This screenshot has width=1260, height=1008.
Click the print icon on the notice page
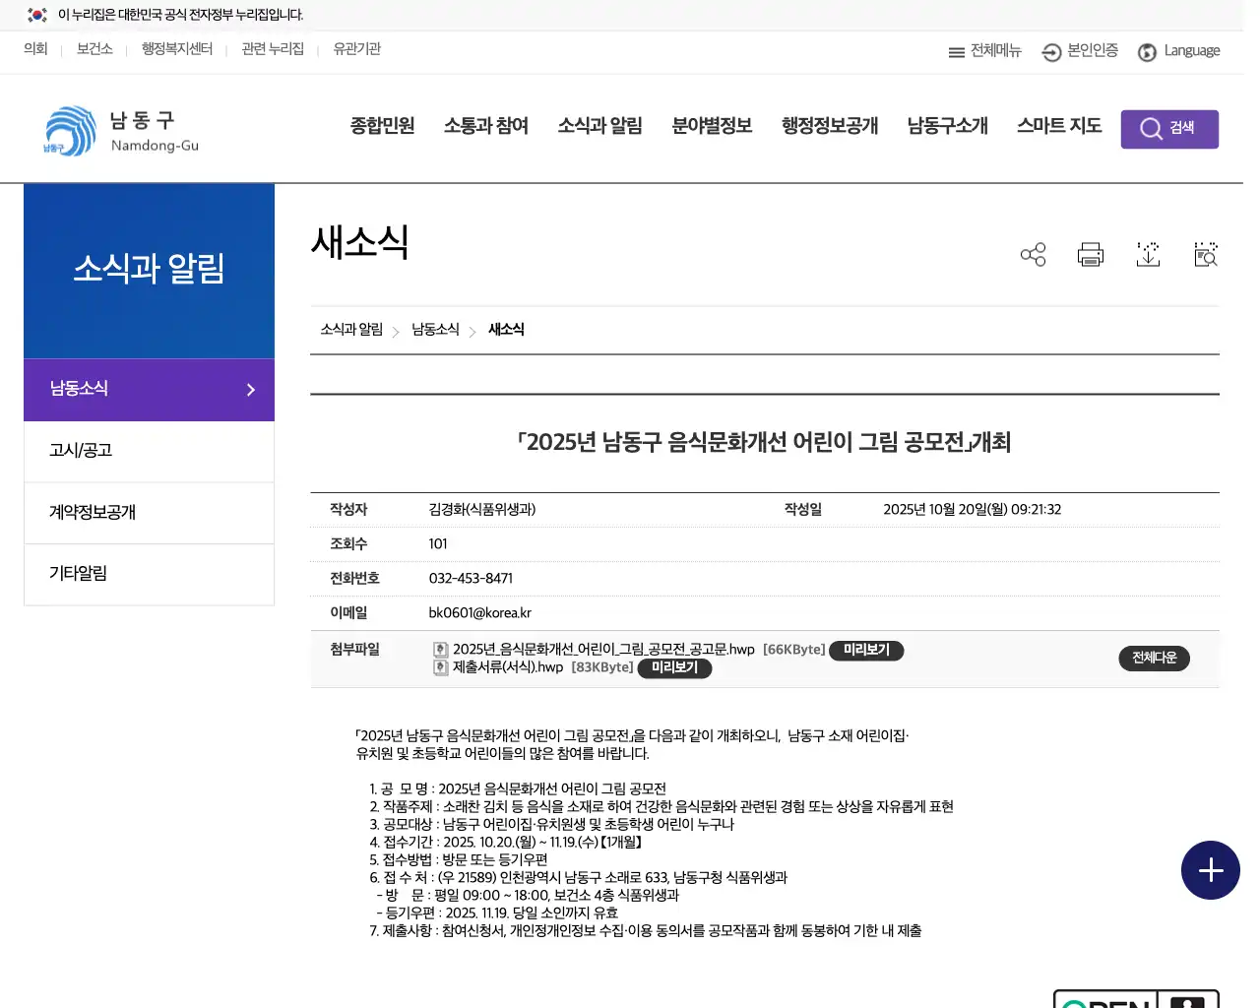(x=1090, y=254)
